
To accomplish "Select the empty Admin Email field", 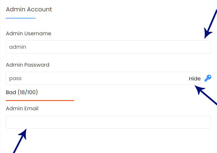I will tap(108, 122).
